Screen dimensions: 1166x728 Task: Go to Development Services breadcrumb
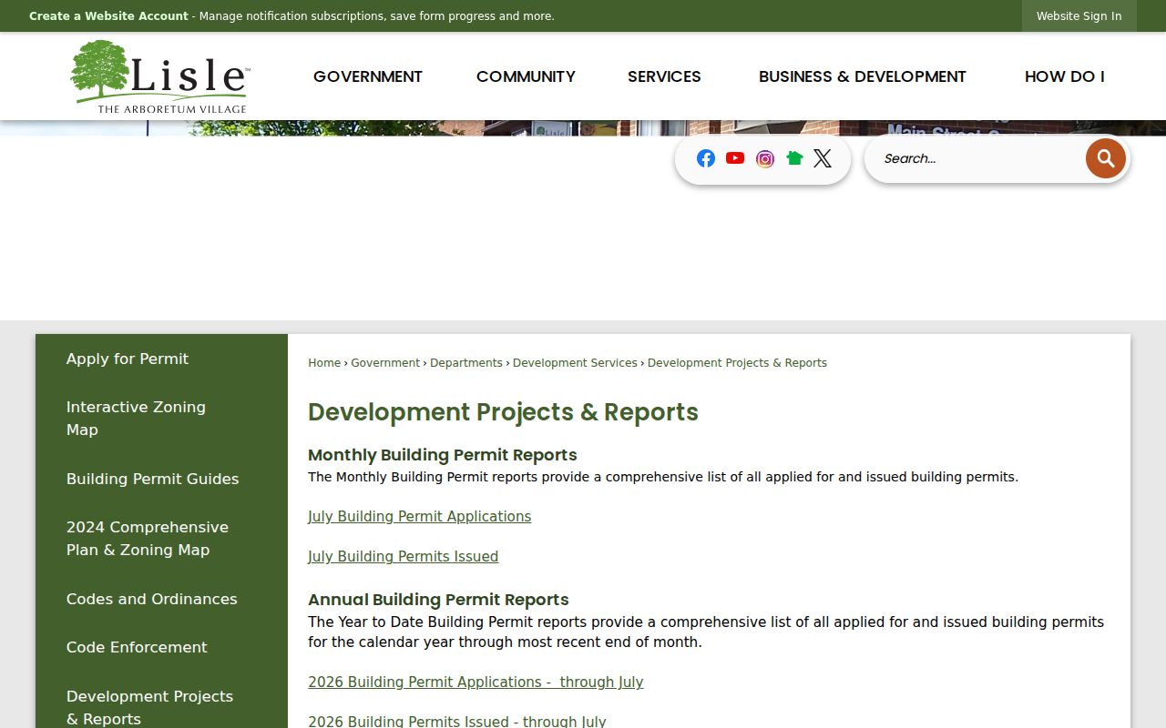point(575,363)
